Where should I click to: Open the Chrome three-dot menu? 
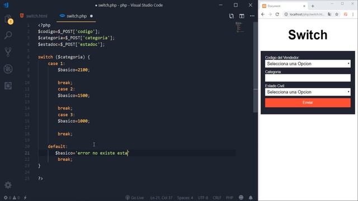353,14
